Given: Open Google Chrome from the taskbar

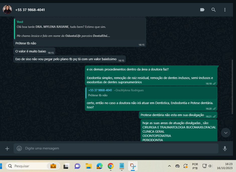Looking at the screenshot, I should 110,166.
